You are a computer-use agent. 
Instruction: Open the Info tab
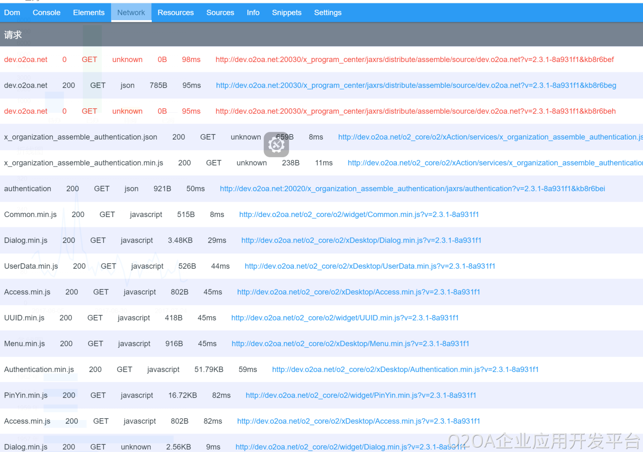(x=253, y=13)
